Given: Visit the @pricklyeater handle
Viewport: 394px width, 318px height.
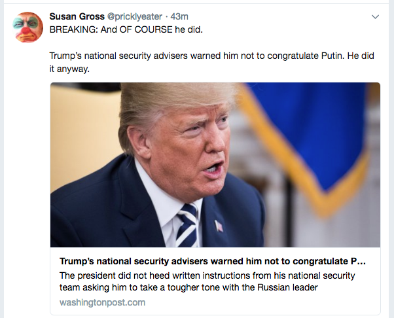Looking at the screenshot, I should [135, 16].
